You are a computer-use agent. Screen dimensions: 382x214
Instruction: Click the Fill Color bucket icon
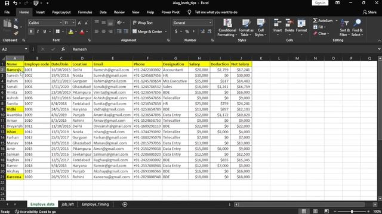71,32
